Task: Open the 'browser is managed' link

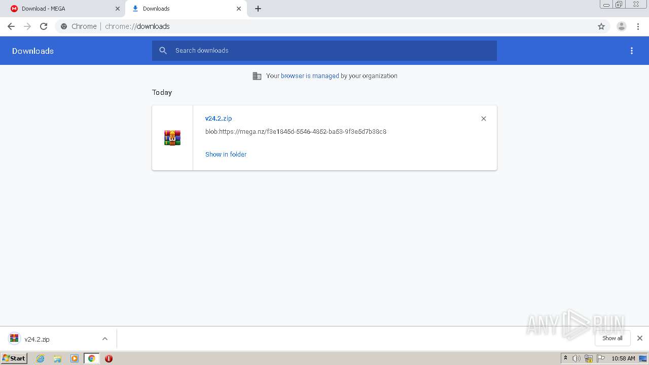Action: 310,76
